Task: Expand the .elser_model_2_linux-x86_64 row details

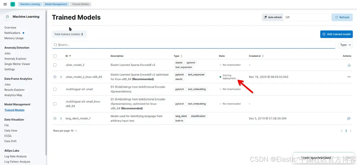Action: pos(61,77)
